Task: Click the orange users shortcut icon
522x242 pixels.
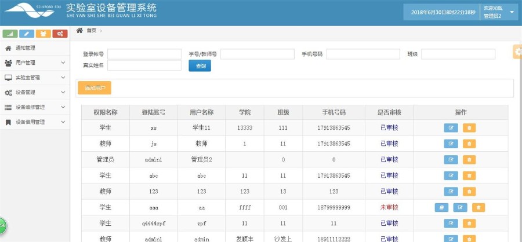Action: pos(43,34)
